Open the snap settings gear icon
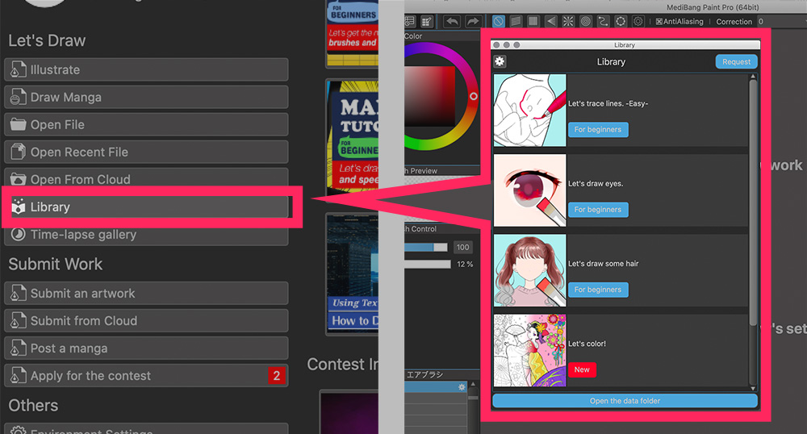 pyautogui.click(x=638, y=21)
